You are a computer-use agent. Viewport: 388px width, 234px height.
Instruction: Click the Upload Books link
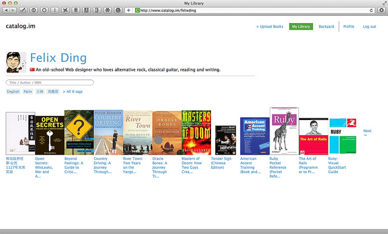270,27
